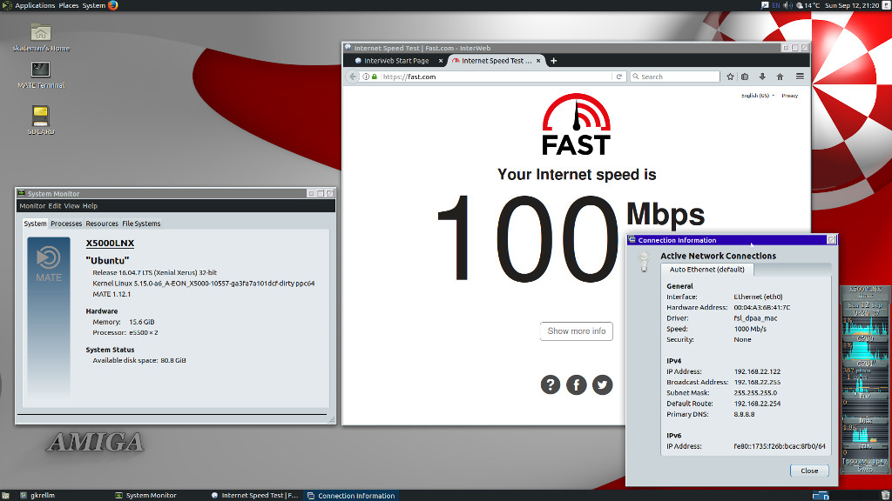Click the kernel version line in System Monitor
892x501 pixels.
[x=204, y=284]
